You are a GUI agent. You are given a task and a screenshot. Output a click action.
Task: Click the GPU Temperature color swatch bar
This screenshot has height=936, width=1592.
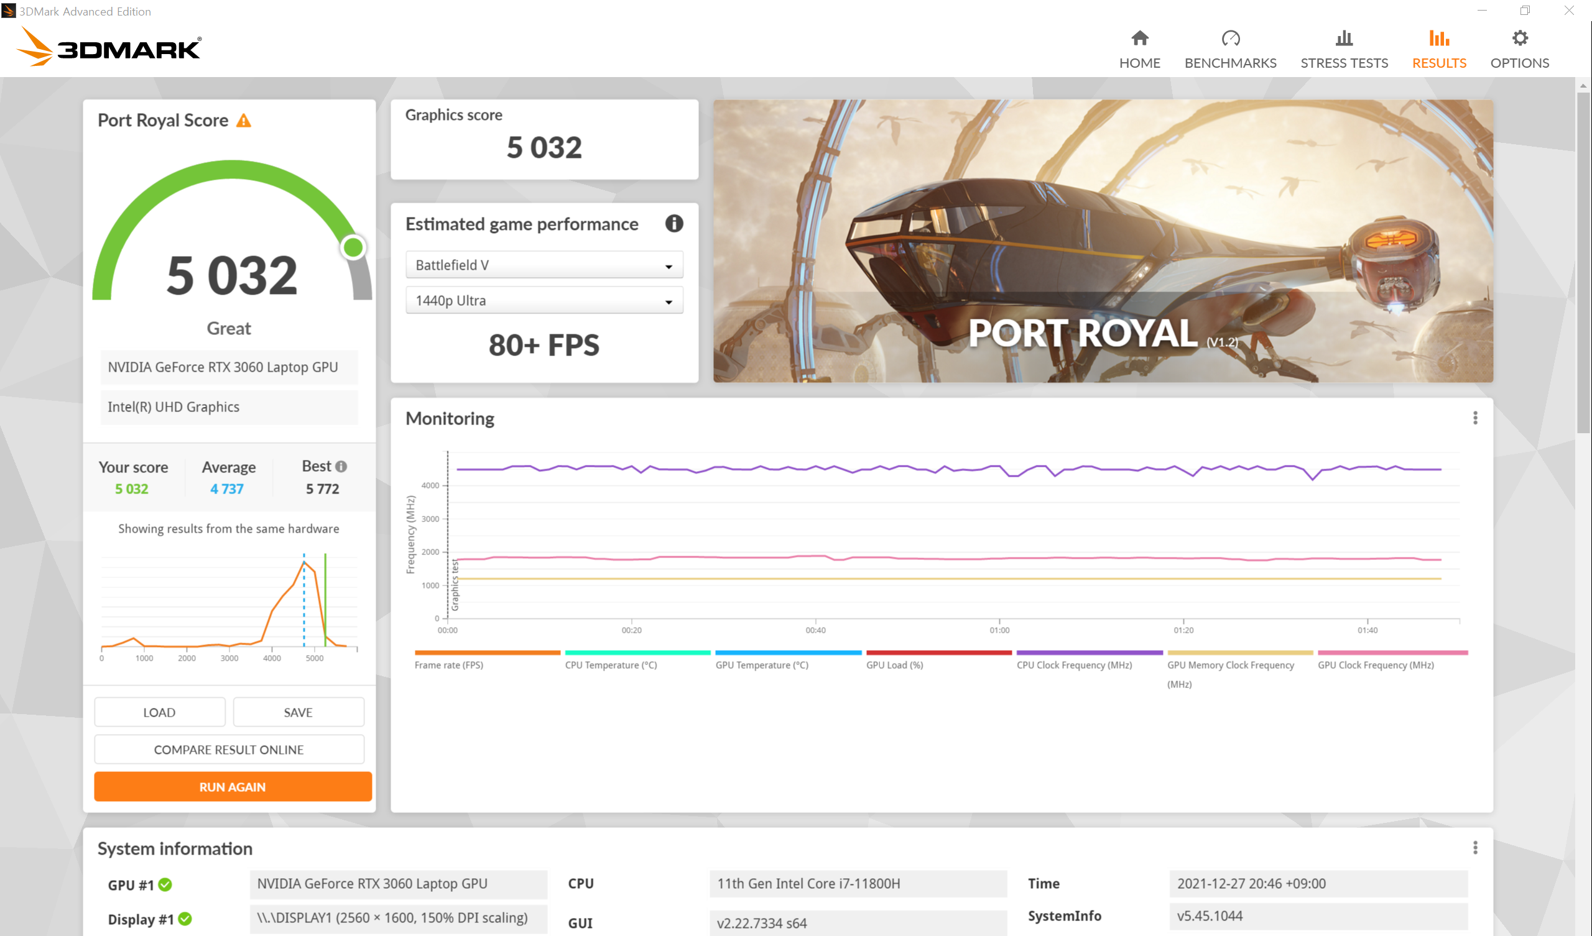788,653
